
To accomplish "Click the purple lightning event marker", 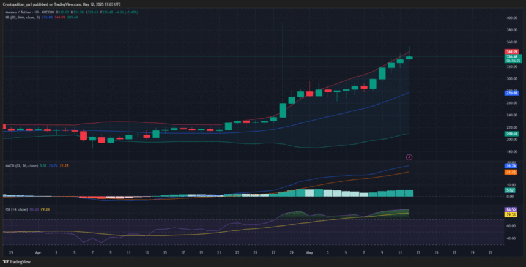I will (409, 157).
